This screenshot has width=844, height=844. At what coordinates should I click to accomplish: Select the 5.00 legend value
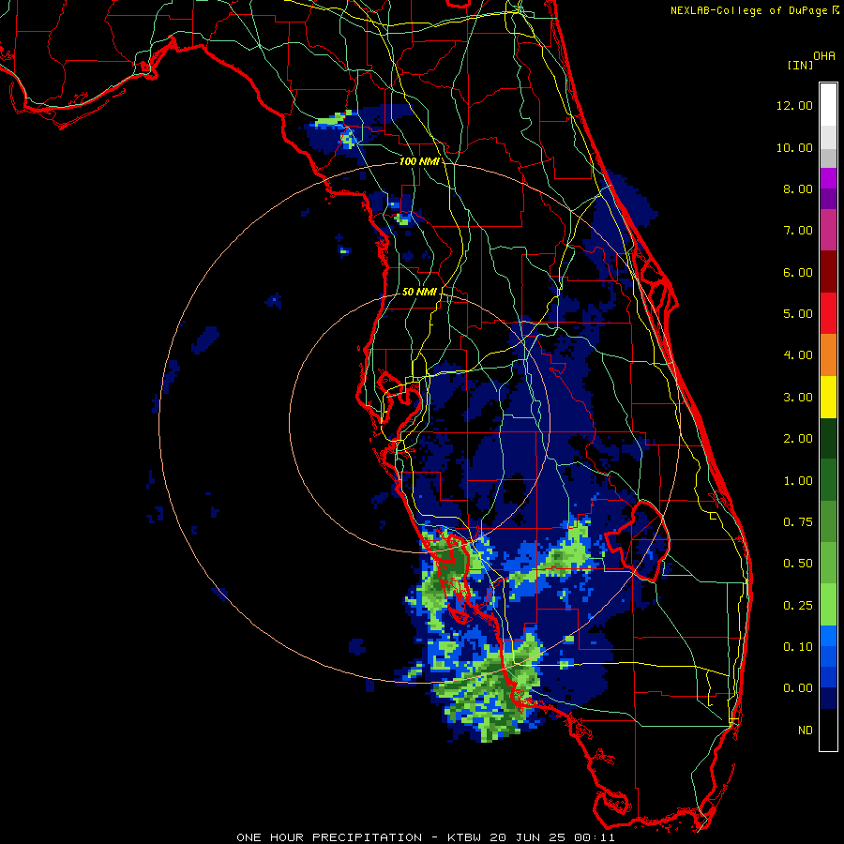tap(798, 314)
